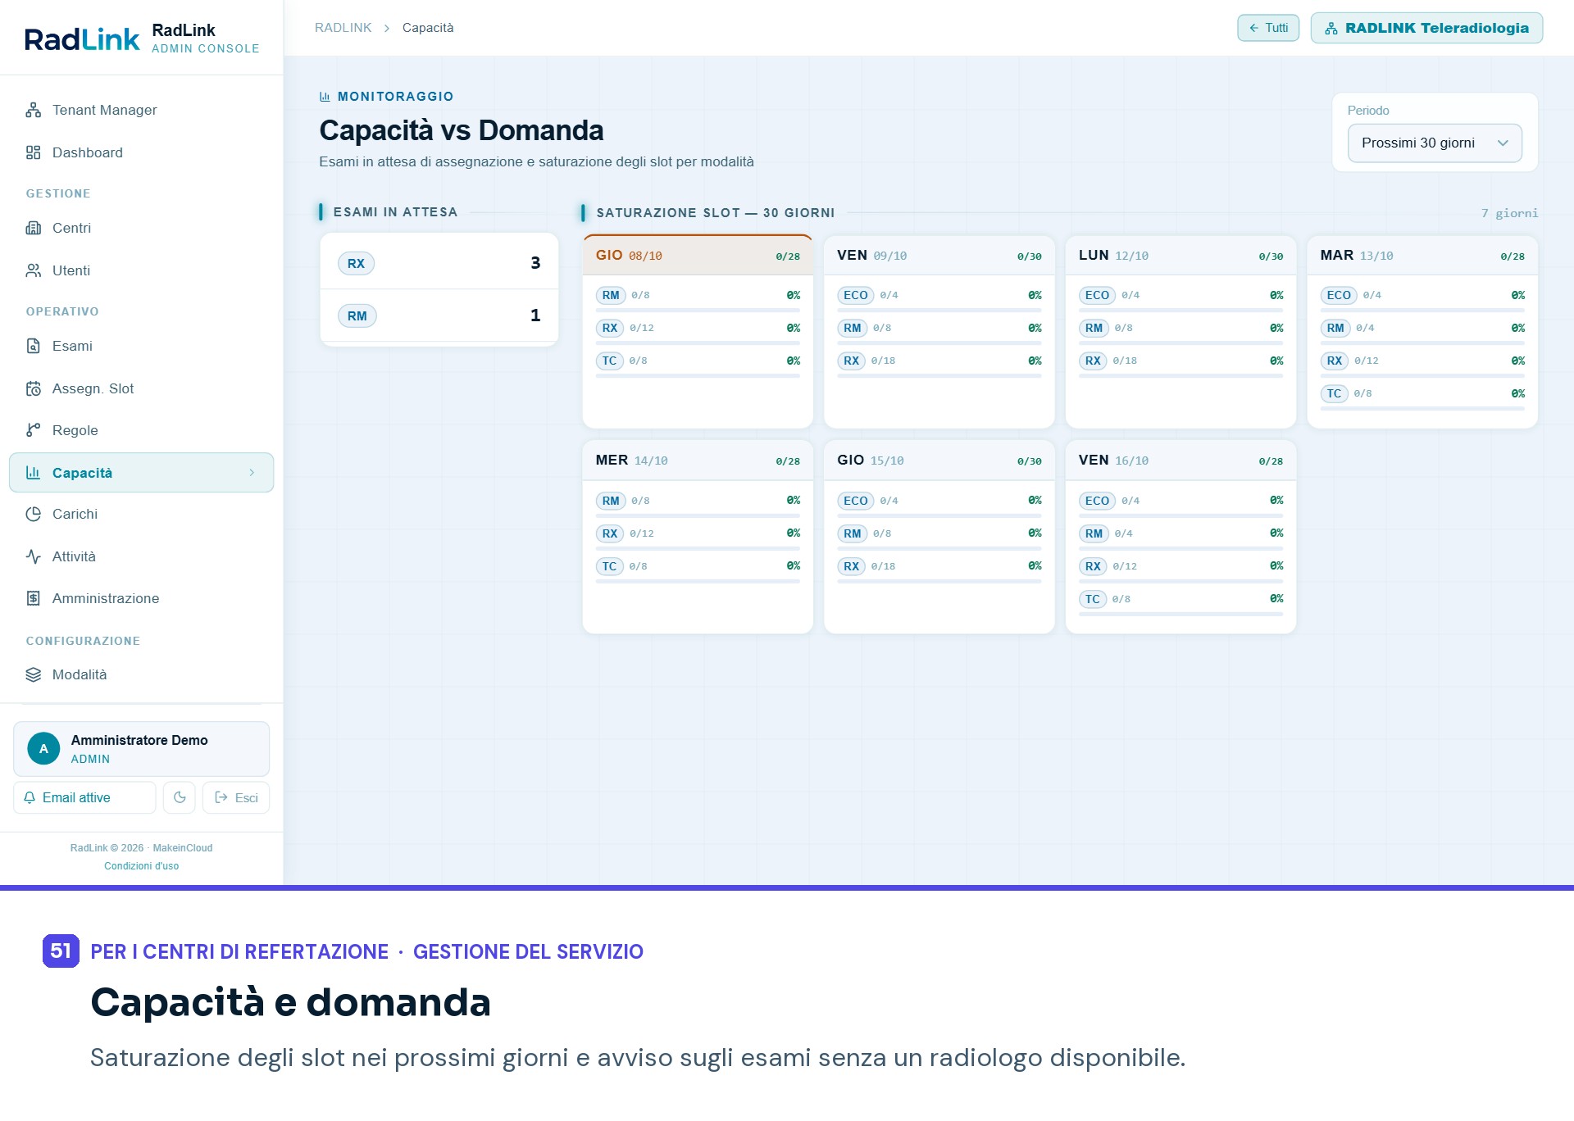Toggle Email attive notifications
Screen dimensions: 1574x1121
(x=84, y=797)
